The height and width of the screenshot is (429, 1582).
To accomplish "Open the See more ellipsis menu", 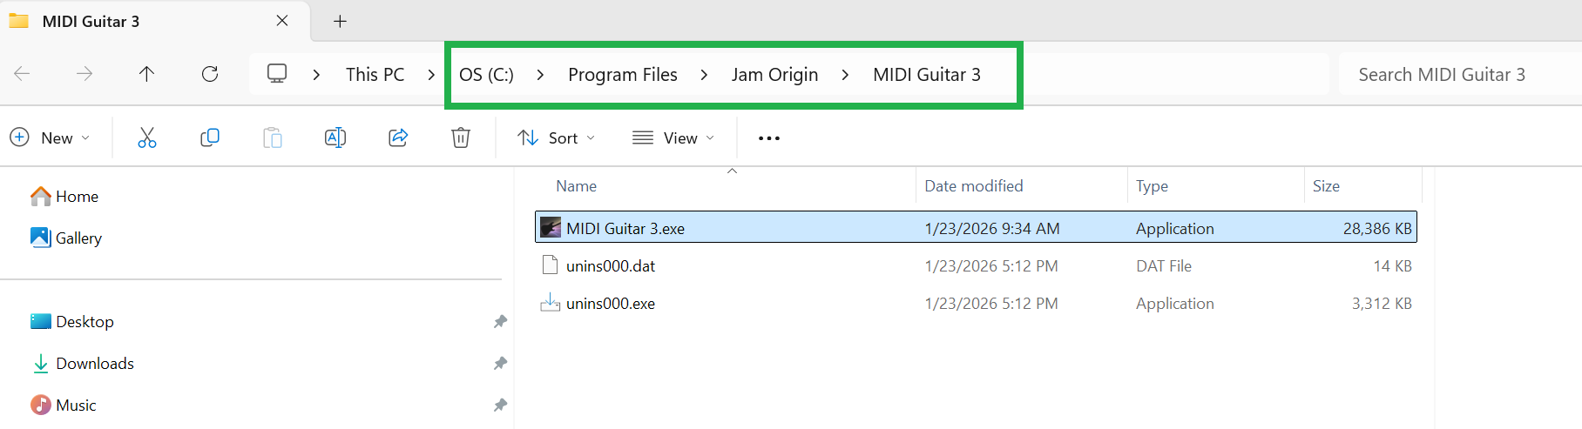I will pyautogui.click(x=768, y=138).
